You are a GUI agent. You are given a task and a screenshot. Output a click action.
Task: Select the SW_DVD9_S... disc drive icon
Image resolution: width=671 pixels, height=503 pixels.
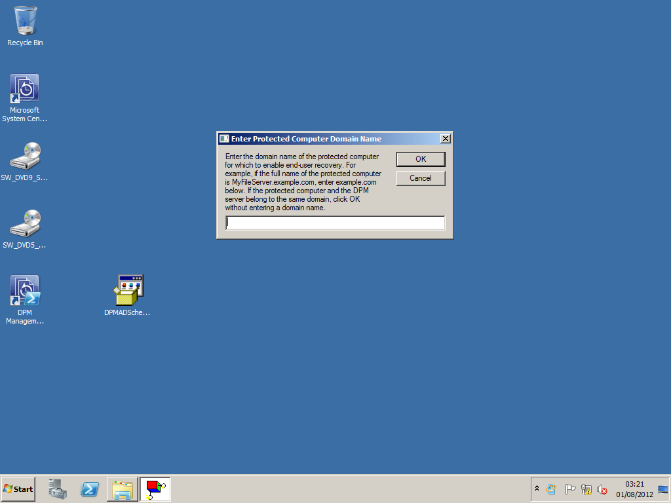pyautogui.click(x=24, y=161)
